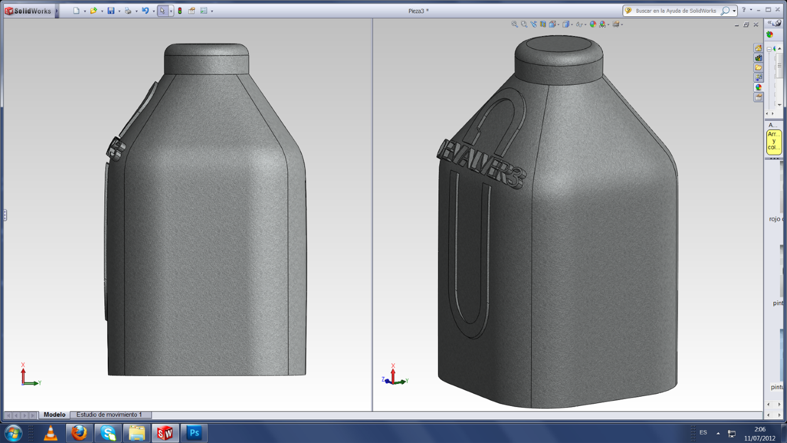
Task: Click the Hide/Show Items glasses icon
Action: (x=579, y=24)
